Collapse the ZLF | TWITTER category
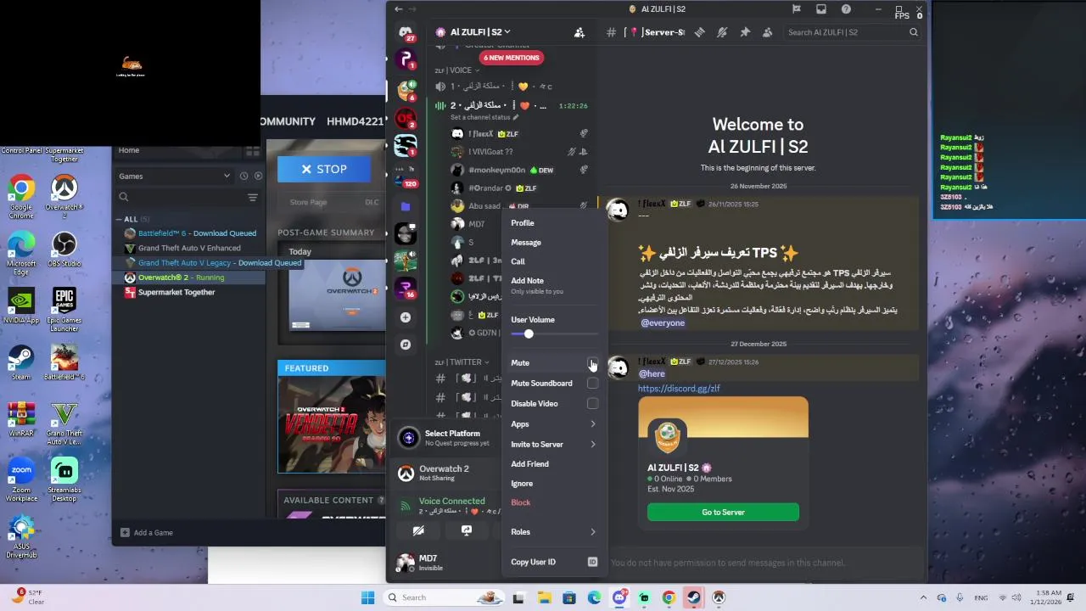Viewport: 1086px width, 611px height. click(x=462, y=362)
